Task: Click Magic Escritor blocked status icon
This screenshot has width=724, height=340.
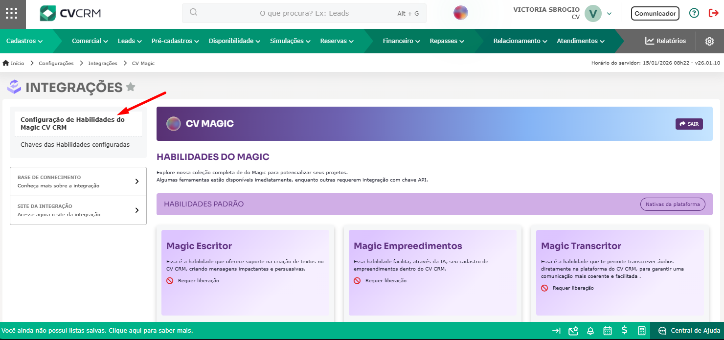Action: (x=170, y=281)
